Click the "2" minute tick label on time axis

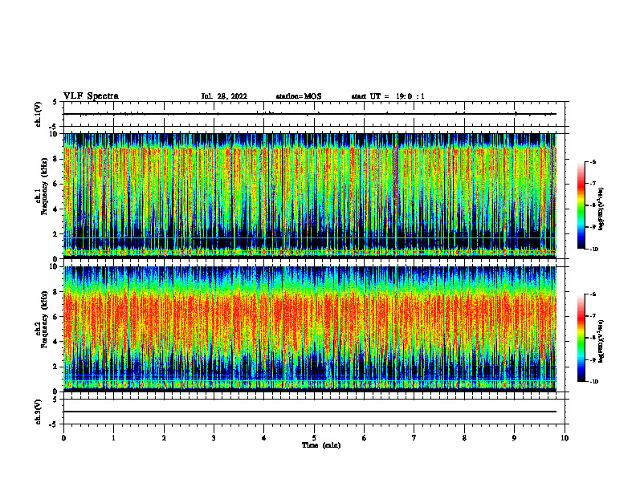point(164,438)
